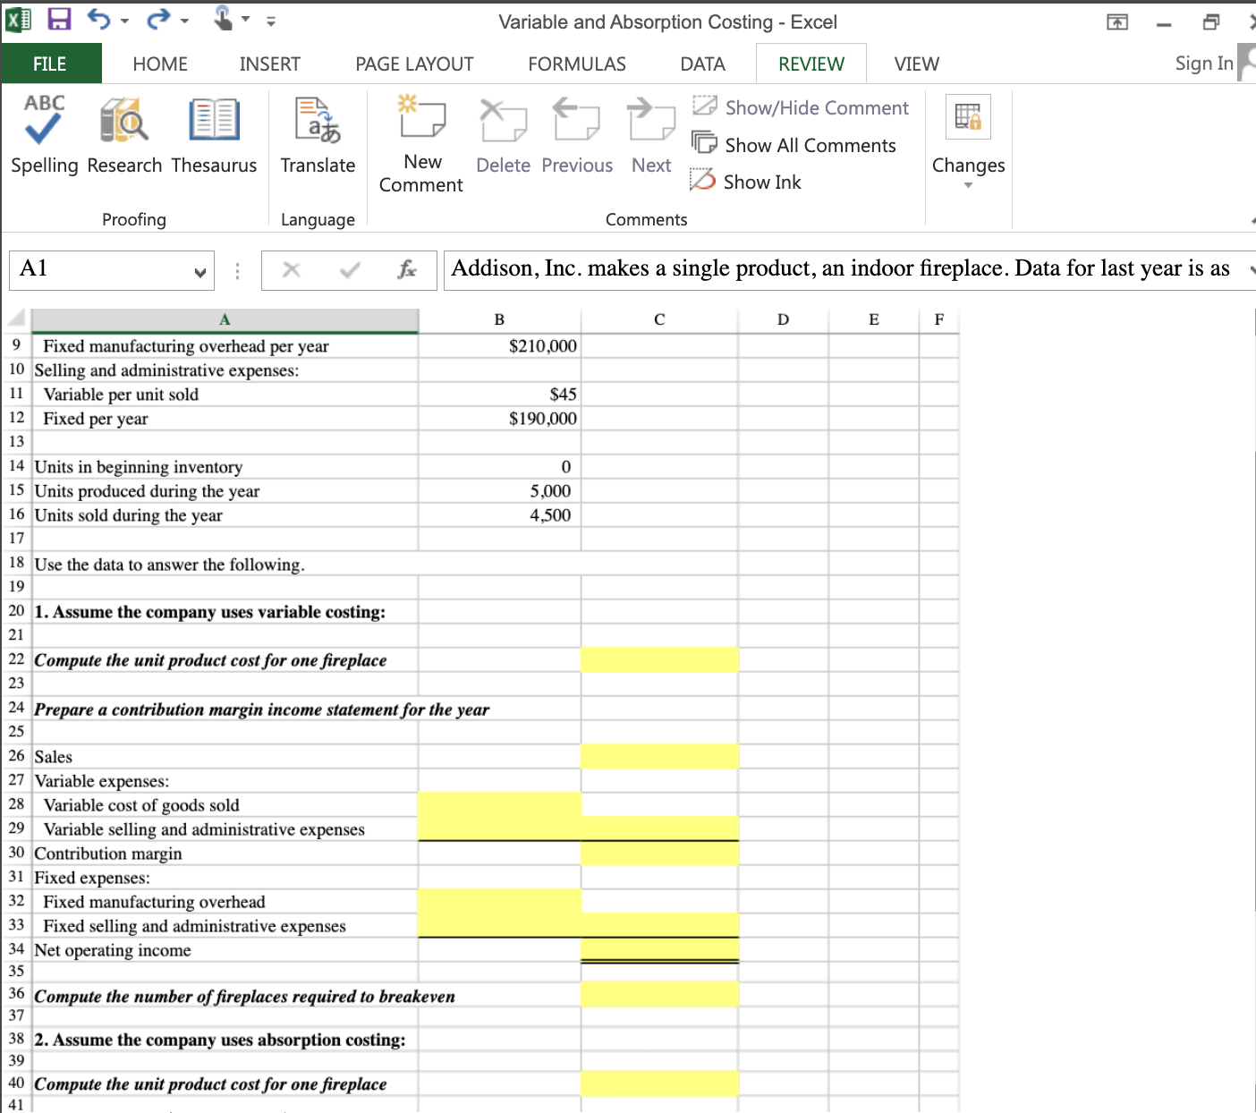
Task: Open the DATA ribbon tab
Action: 702,64
